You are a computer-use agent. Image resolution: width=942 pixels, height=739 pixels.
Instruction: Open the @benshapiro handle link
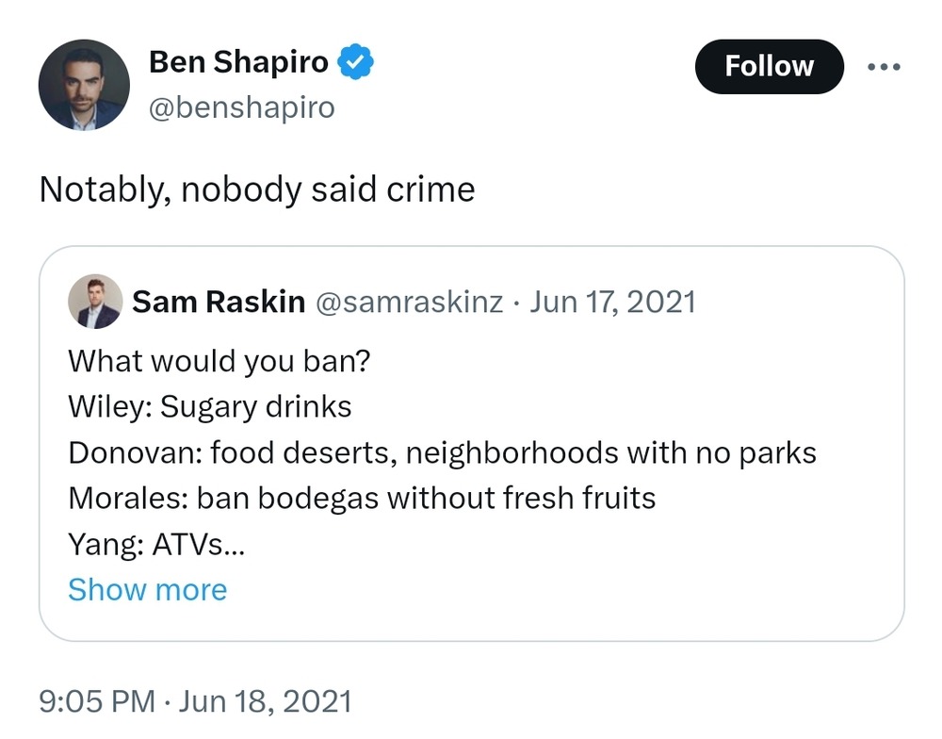241,107
